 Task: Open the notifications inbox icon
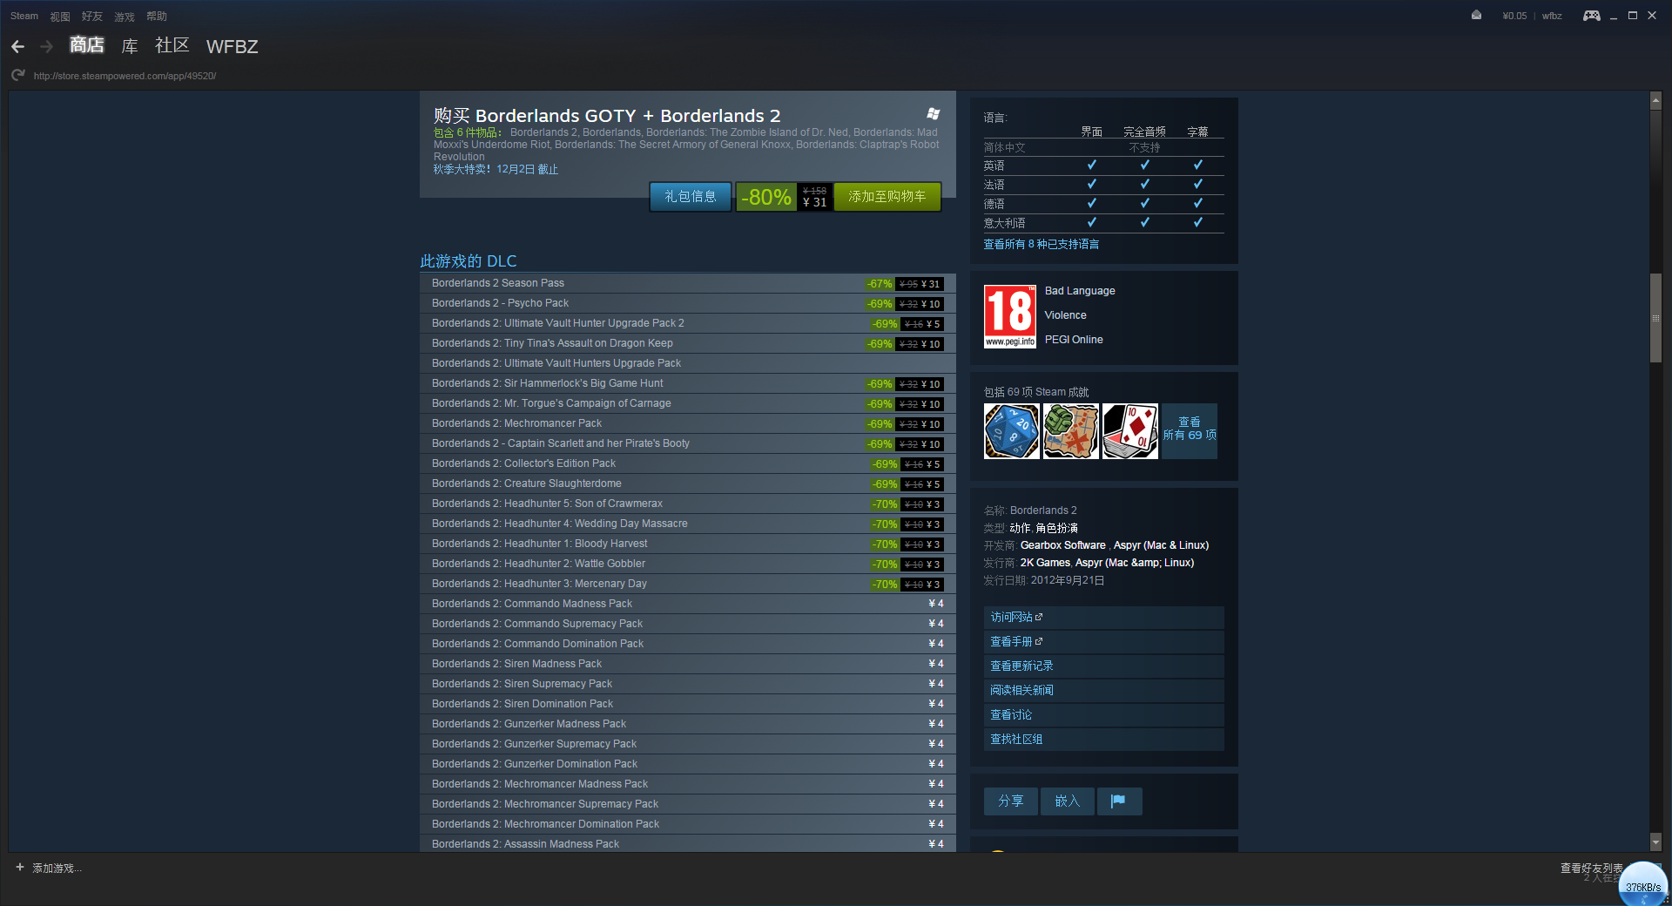(x=1476, y=16)
